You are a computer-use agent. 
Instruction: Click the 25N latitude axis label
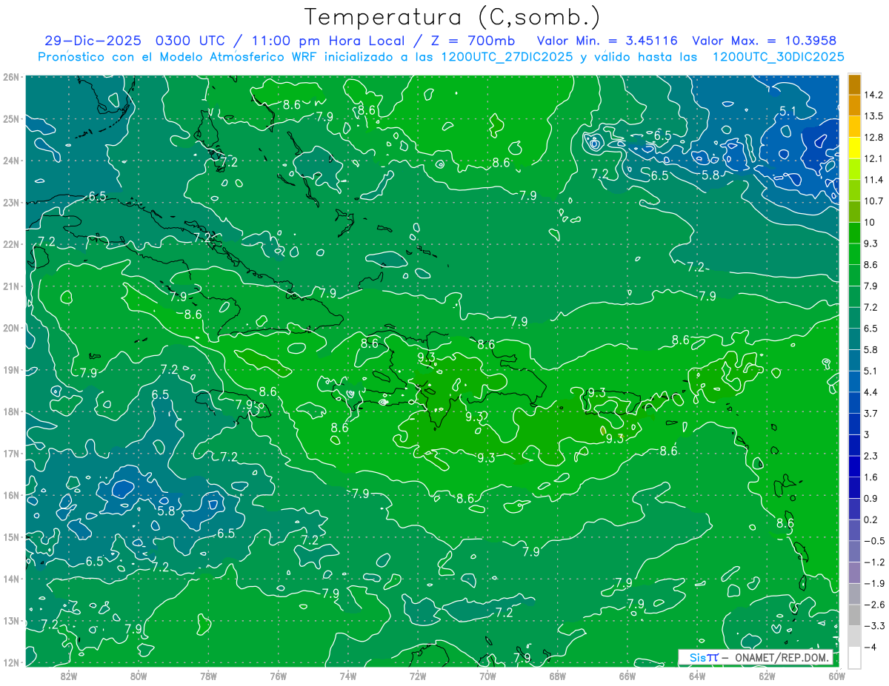point(10,118)
